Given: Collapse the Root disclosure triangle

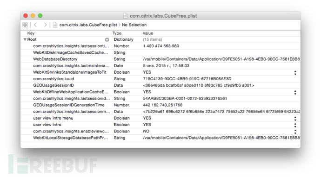Looking at the screenshot, I should [x=25, y=39].
